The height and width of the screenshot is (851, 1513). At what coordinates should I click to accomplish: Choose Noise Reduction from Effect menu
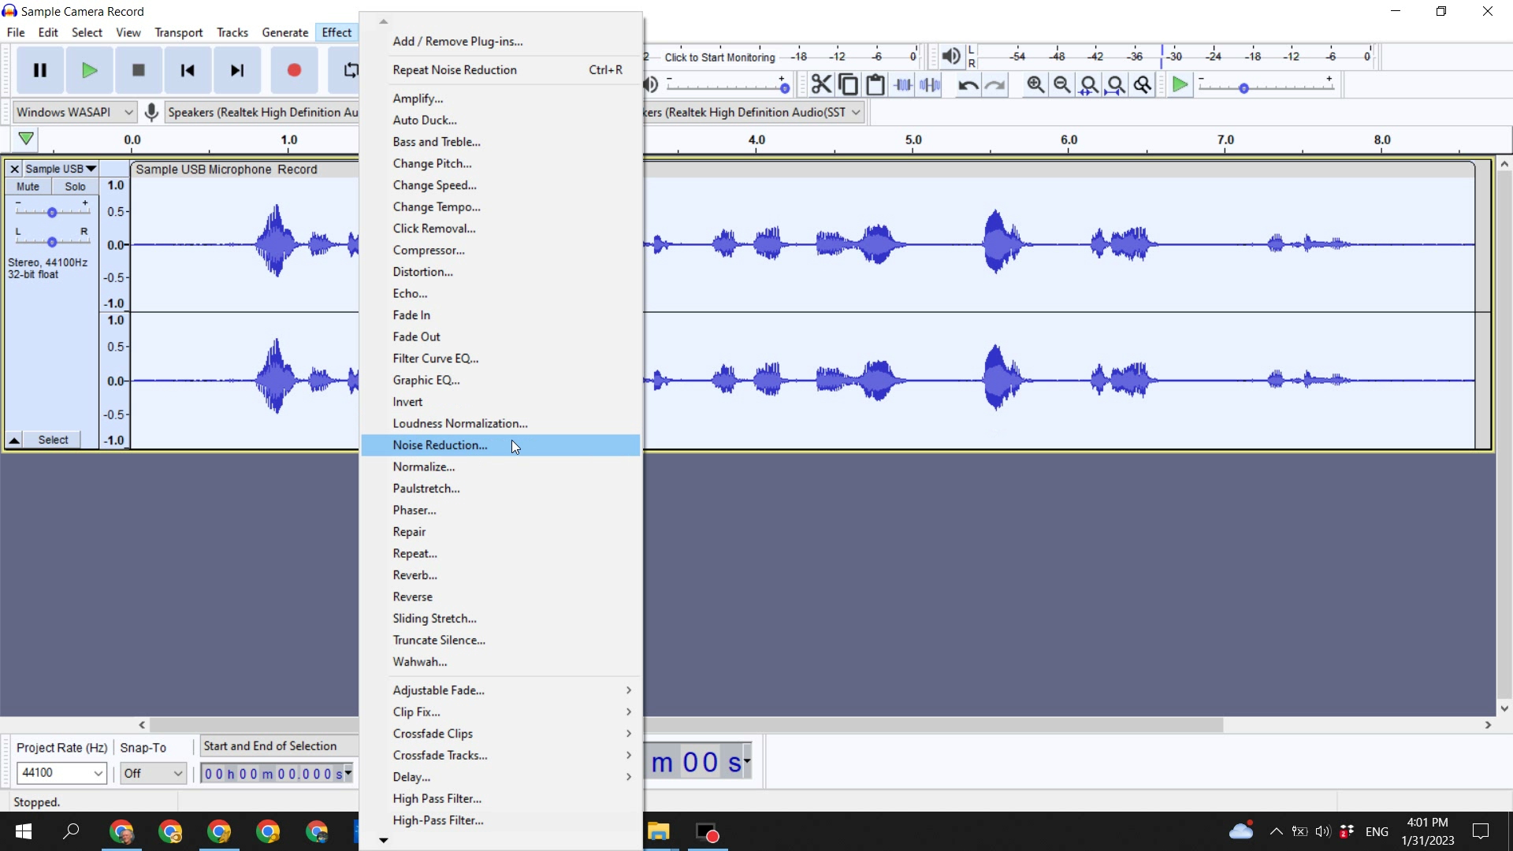tap(500, 445)
